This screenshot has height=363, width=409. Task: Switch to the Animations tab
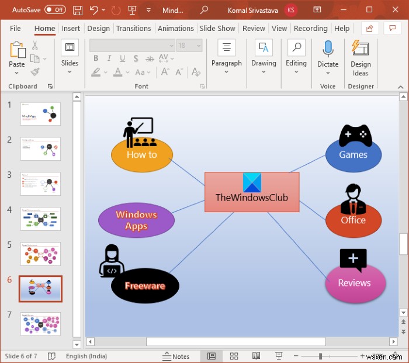click(175, 28)
